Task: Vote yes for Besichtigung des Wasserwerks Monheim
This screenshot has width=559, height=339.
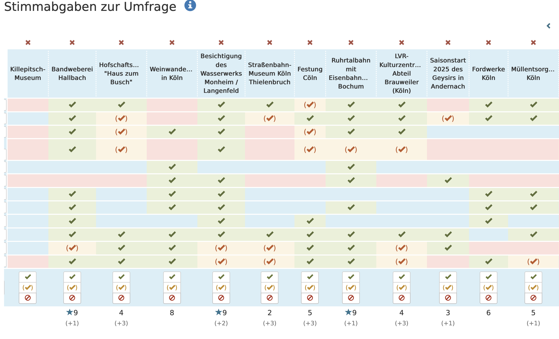Action: pyautogui.click(x=221, y=277)
